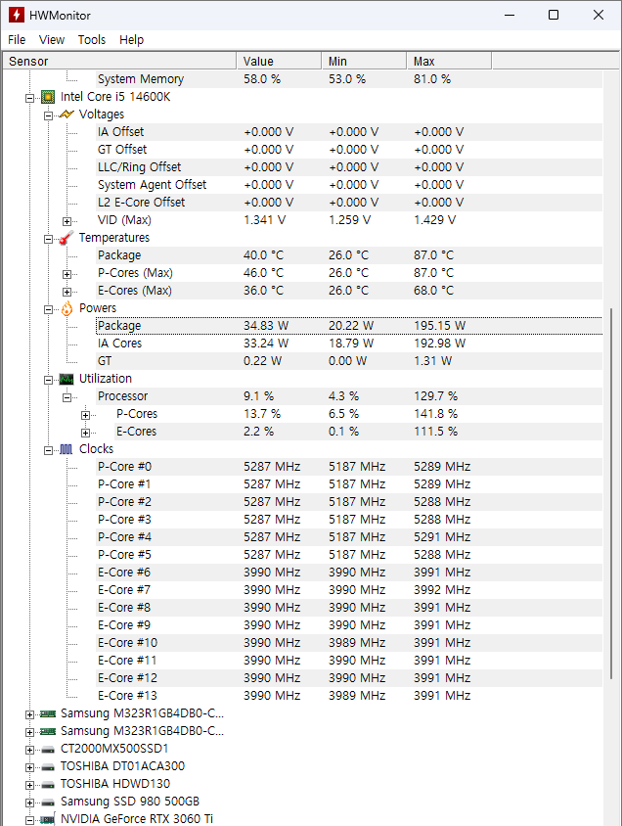The image size is (622, 826).
Task: Select the System Agent Offset row
Action: pyautogui.click(x=349, y=185)
